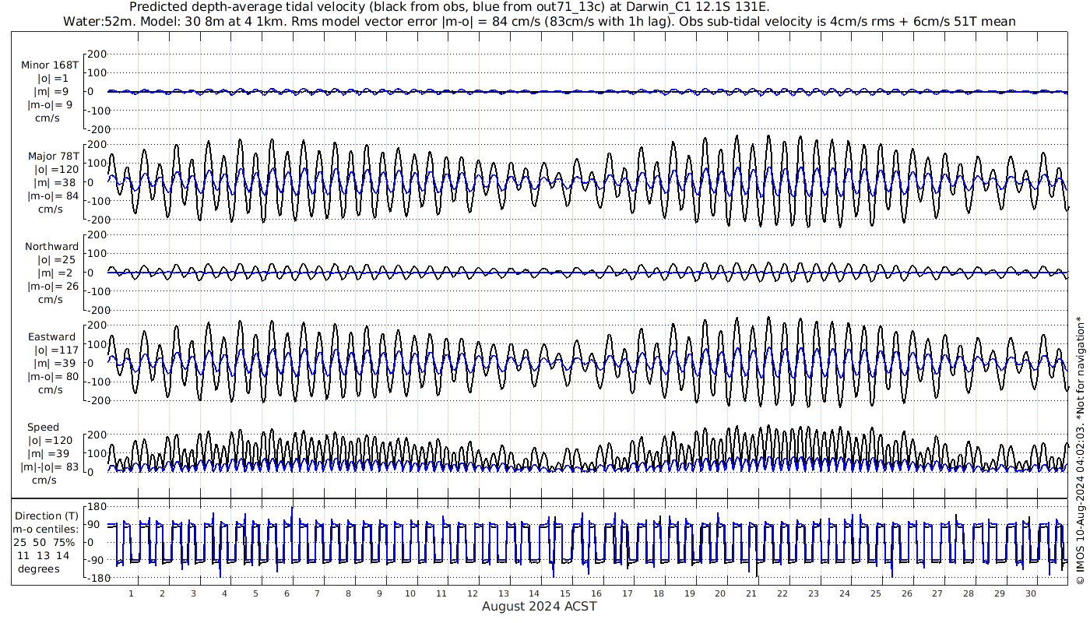Click the subtitle line starting 'Water:52m. Model'
This screenshot has width=1090, height=623.
(x=539, y=21)
